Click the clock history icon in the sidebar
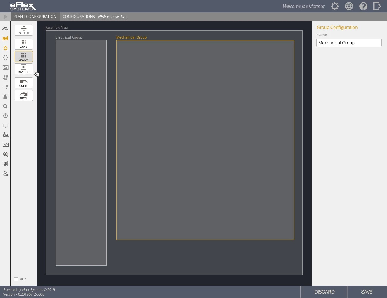Screen dimensions: 387x298 (x=6, y=116)
